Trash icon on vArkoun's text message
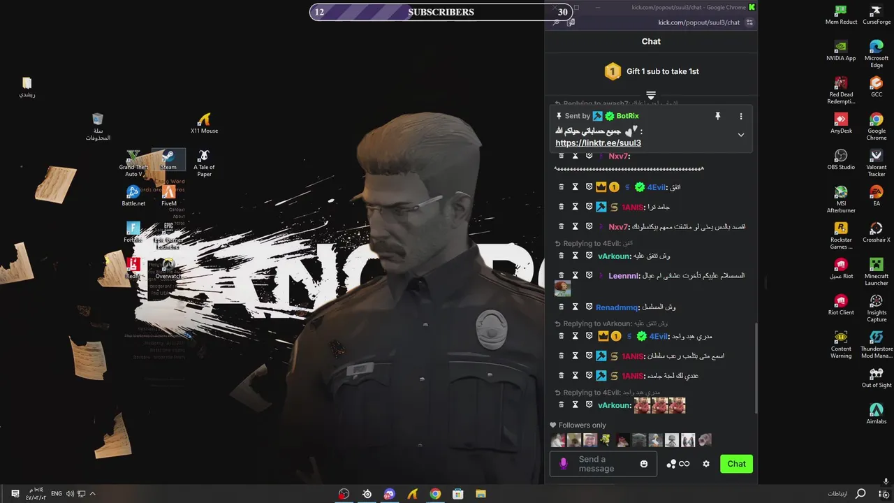894x503 pixels. click(x=561, y=256)
